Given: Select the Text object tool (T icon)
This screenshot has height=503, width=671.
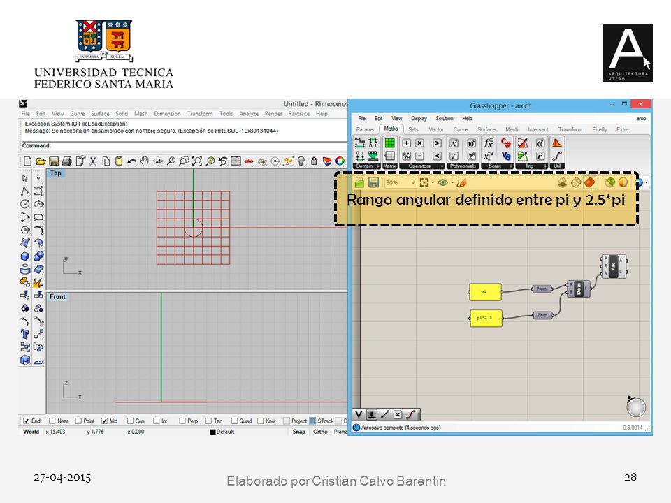Looking at the screenshot, I should point(25,334).
